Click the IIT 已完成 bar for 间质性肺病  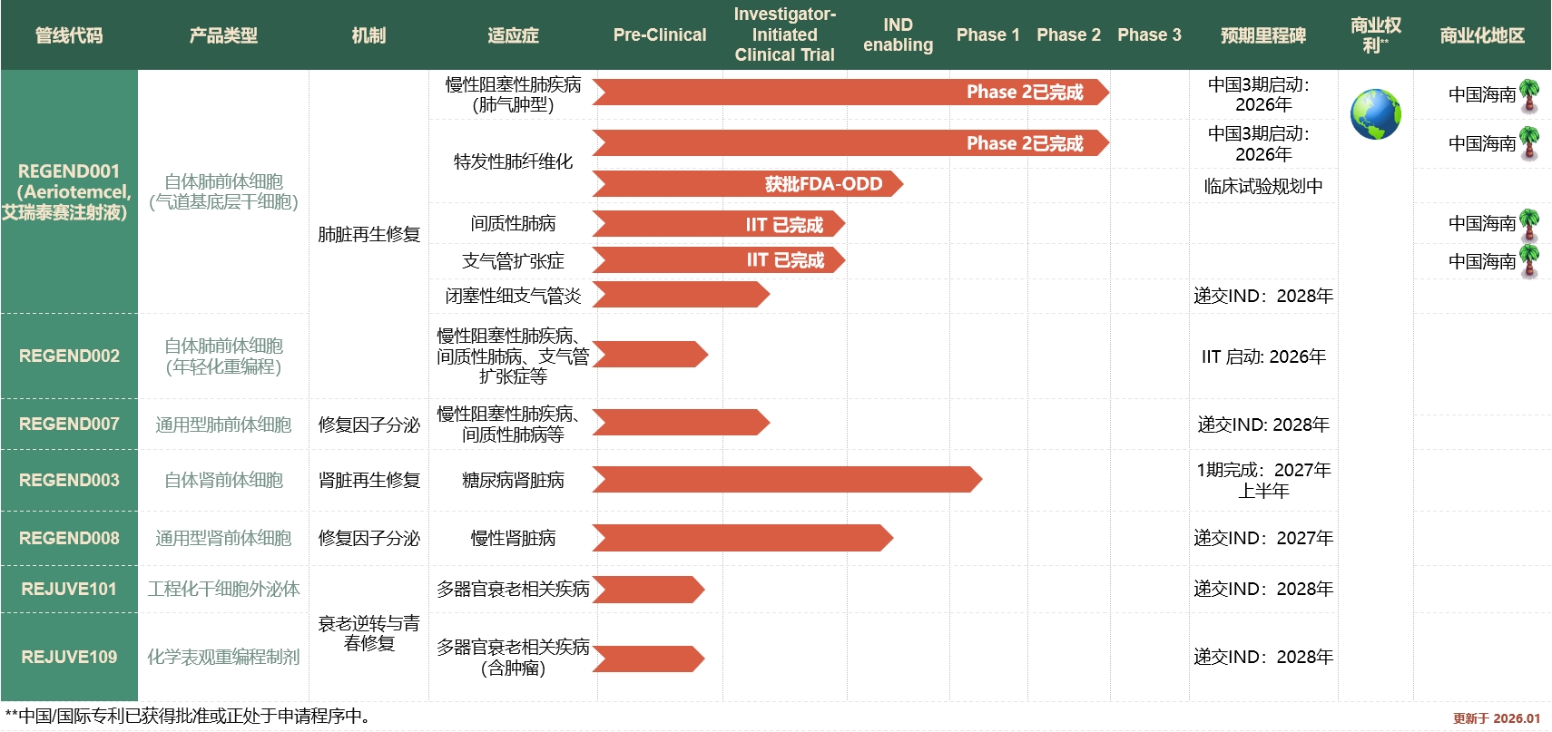coord(719,224)
